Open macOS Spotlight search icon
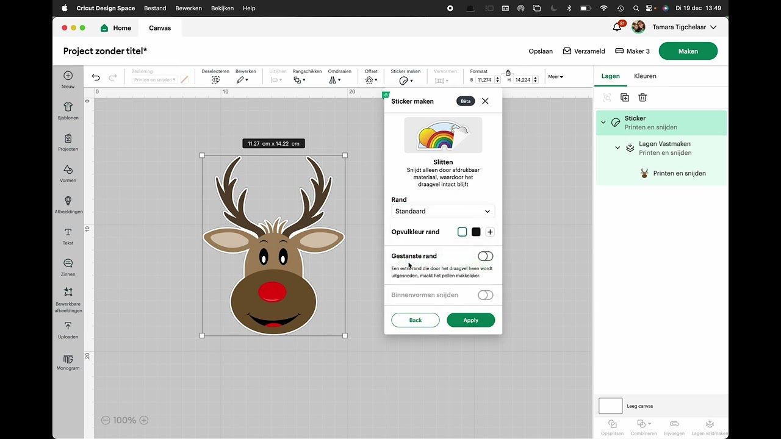The height and width of the screenshot is (439, 781). 636,9
